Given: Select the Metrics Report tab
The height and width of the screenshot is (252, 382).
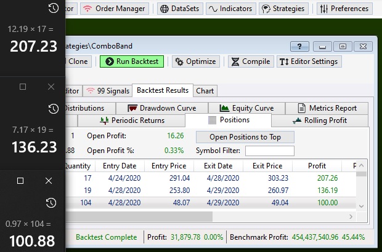Looking at the screenshot, I should (x=327, y=108).
